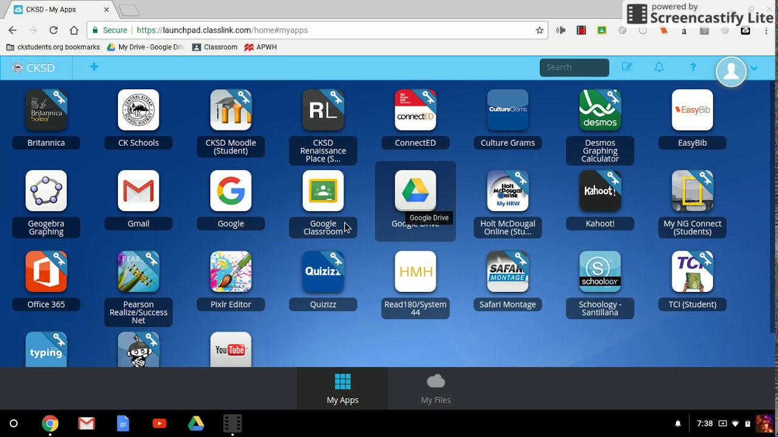
Task: Launch the Schoology - Santillana app
Action: coord(600,271)
